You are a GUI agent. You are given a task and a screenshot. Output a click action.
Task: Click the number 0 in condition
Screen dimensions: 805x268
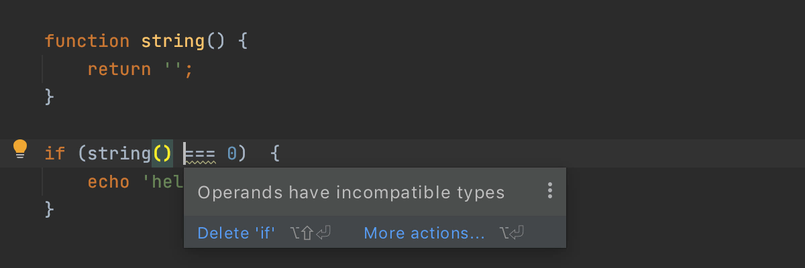click(231, 154)
